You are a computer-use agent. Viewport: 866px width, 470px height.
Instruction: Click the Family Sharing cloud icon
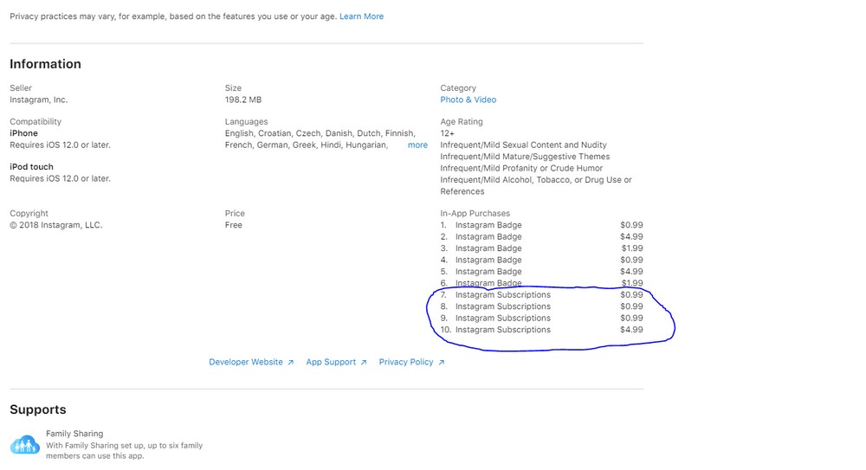pos(25,445)
